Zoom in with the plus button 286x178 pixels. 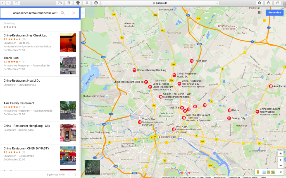(x=280, y=160)
